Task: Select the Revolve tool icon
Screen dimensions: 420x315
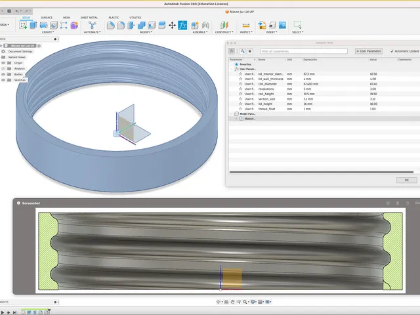Action: click(43, 25)
